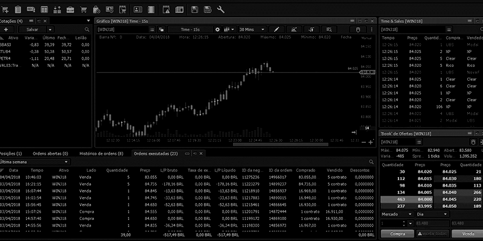The width and height of the screenshot is (483, 241).
Task: Open the briefcase portfolio icon
Action: pyautogui.click(x=70, y=9)
